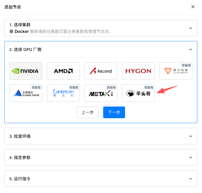Expand the 运行指令 section chevron
202x193 pixels.
[x=191, y=178]
